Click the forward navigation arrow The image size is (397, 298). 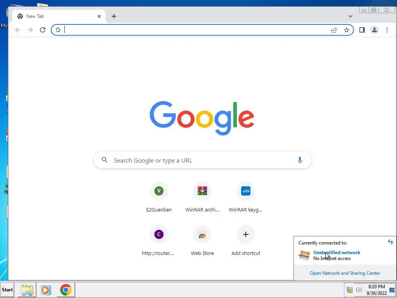(x=30, y=30)
